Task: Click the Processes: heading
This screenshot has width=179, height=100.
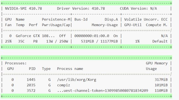Action: click(x=16, y=63)
